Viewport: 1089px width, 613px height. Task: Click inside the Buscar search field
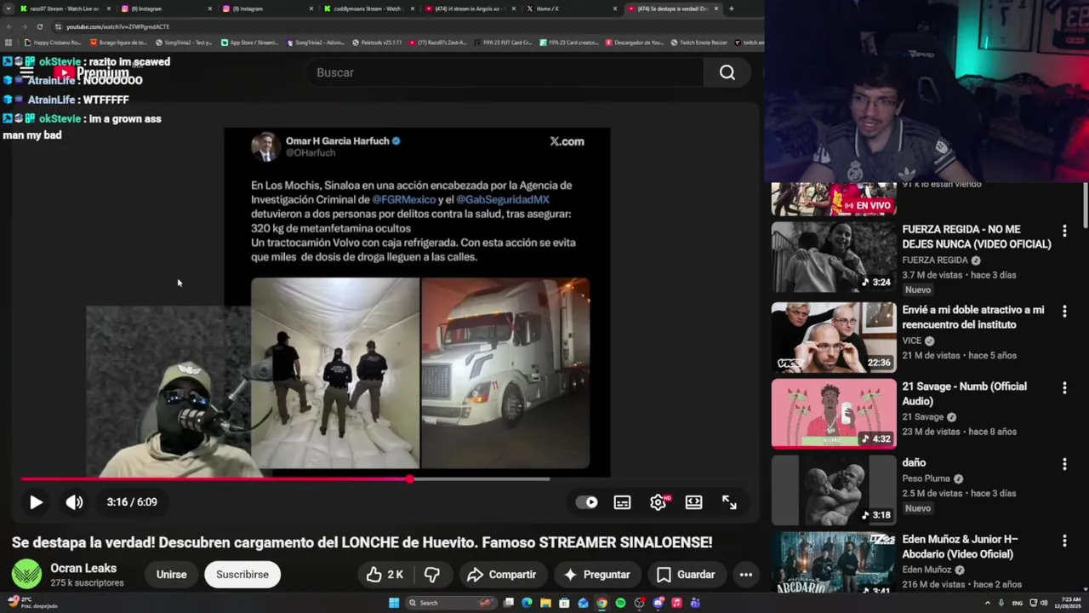point(504,72)
